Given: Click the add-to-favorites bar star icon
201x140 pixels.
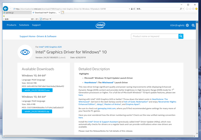Looking at the screenshot, I should tap(4, 16).
